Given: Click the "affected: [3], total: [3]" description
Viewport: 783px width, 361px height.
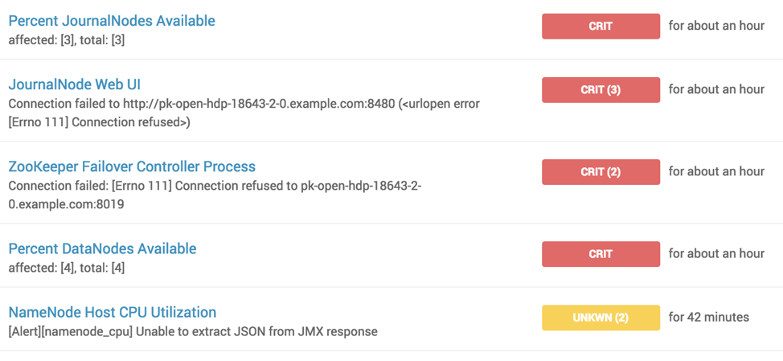Looking at the screenshot, I should coord(67,39).
